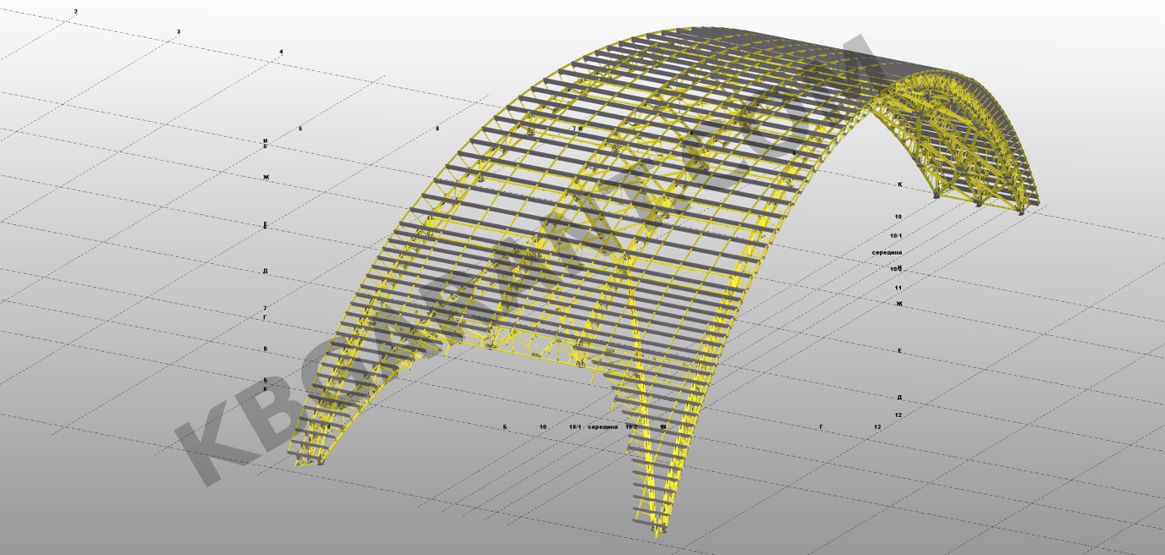Select grid axis label "В"
Screen dimensions: 1165x555
pyautogui.click(x=265, y=349)
